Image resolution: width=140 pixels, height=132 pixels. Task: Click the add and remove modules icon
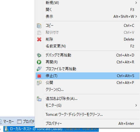coord(39,99)
